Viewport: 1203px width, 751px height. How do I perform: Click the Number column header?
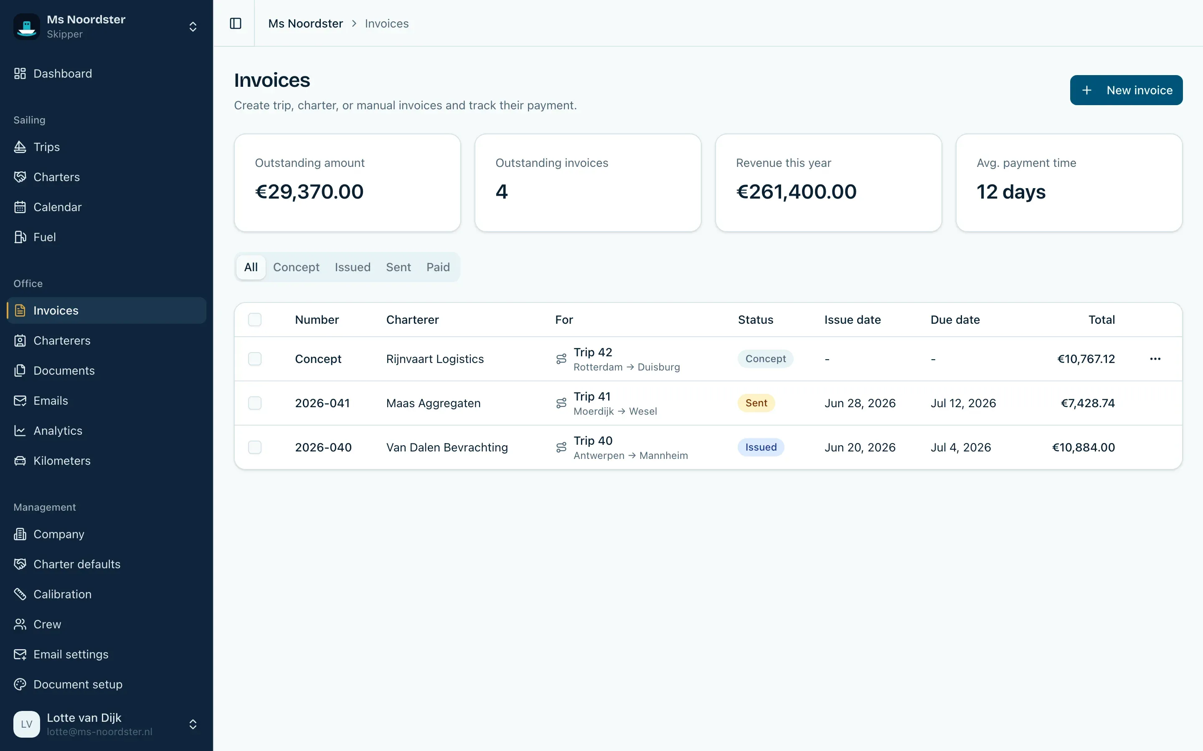[x=317, y=320]
